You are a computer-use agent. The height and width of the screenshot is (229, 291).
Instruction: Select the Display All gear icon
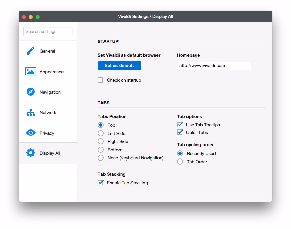[31, 153]
